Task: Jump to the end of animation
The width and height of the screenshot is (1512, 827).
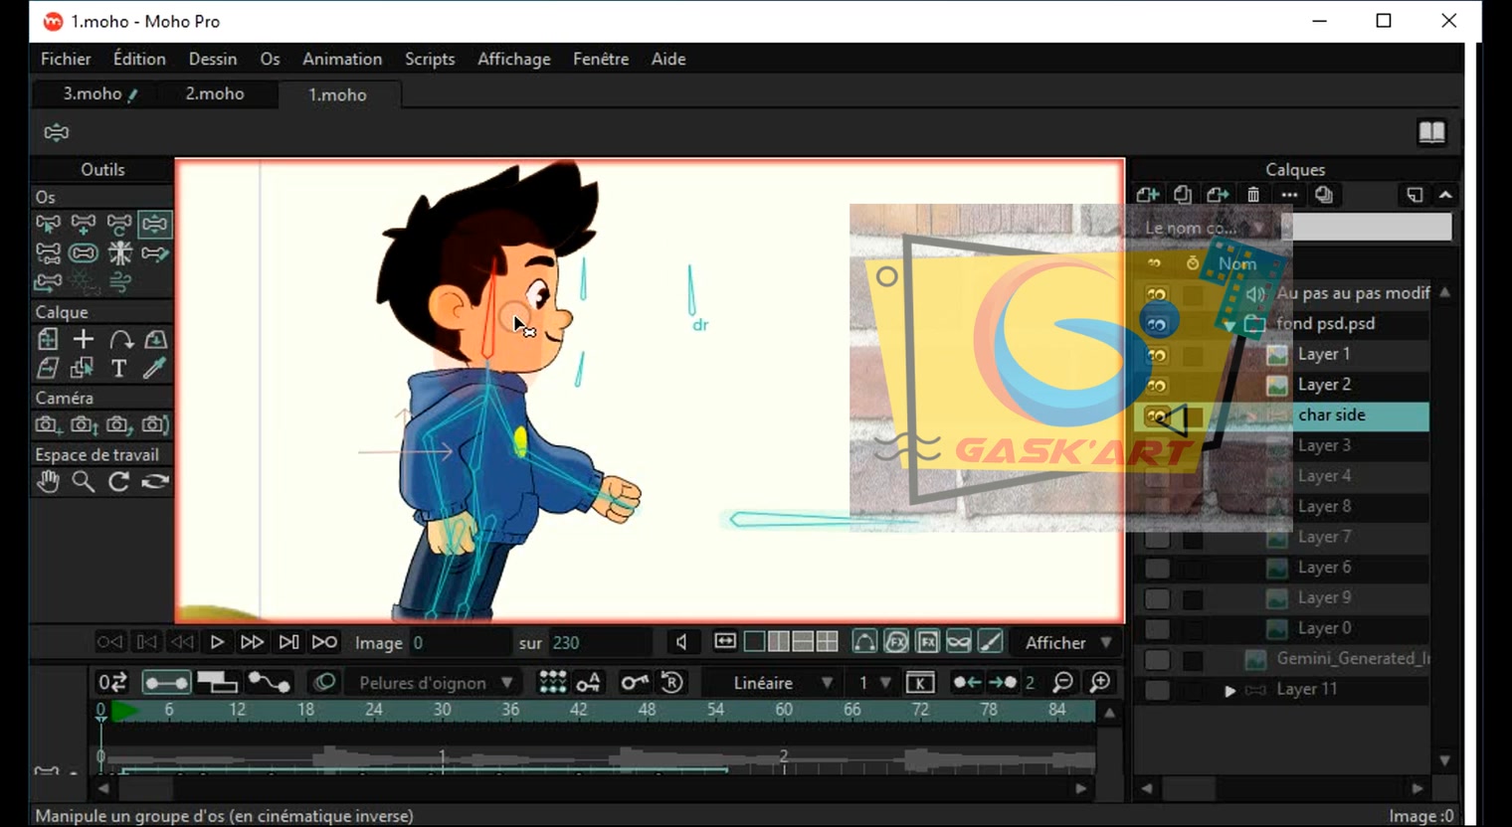Action: click(x=324, y=642)
